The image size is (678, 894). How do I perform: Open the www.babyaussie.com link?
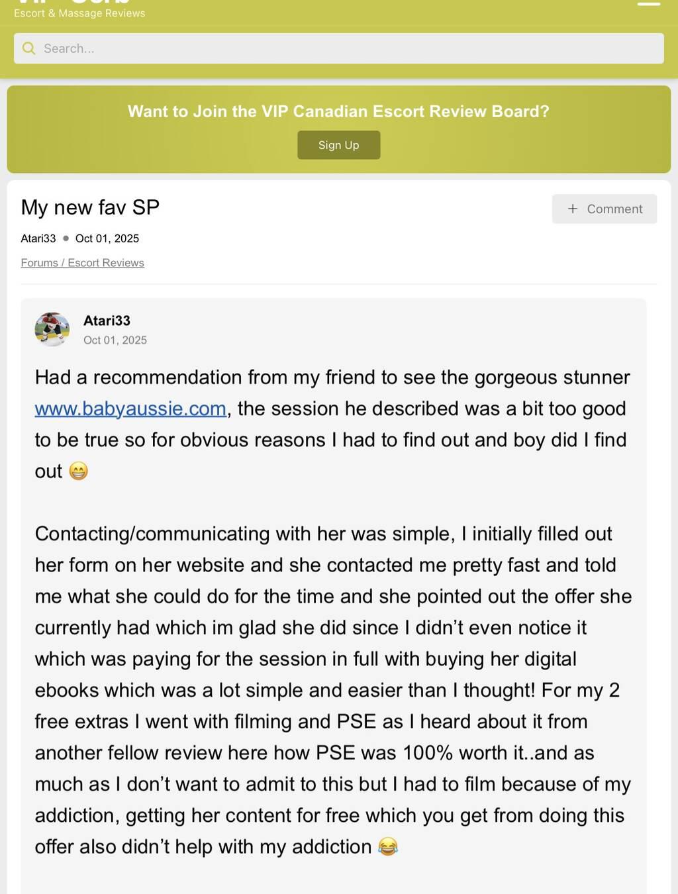[x=130, y=409]
